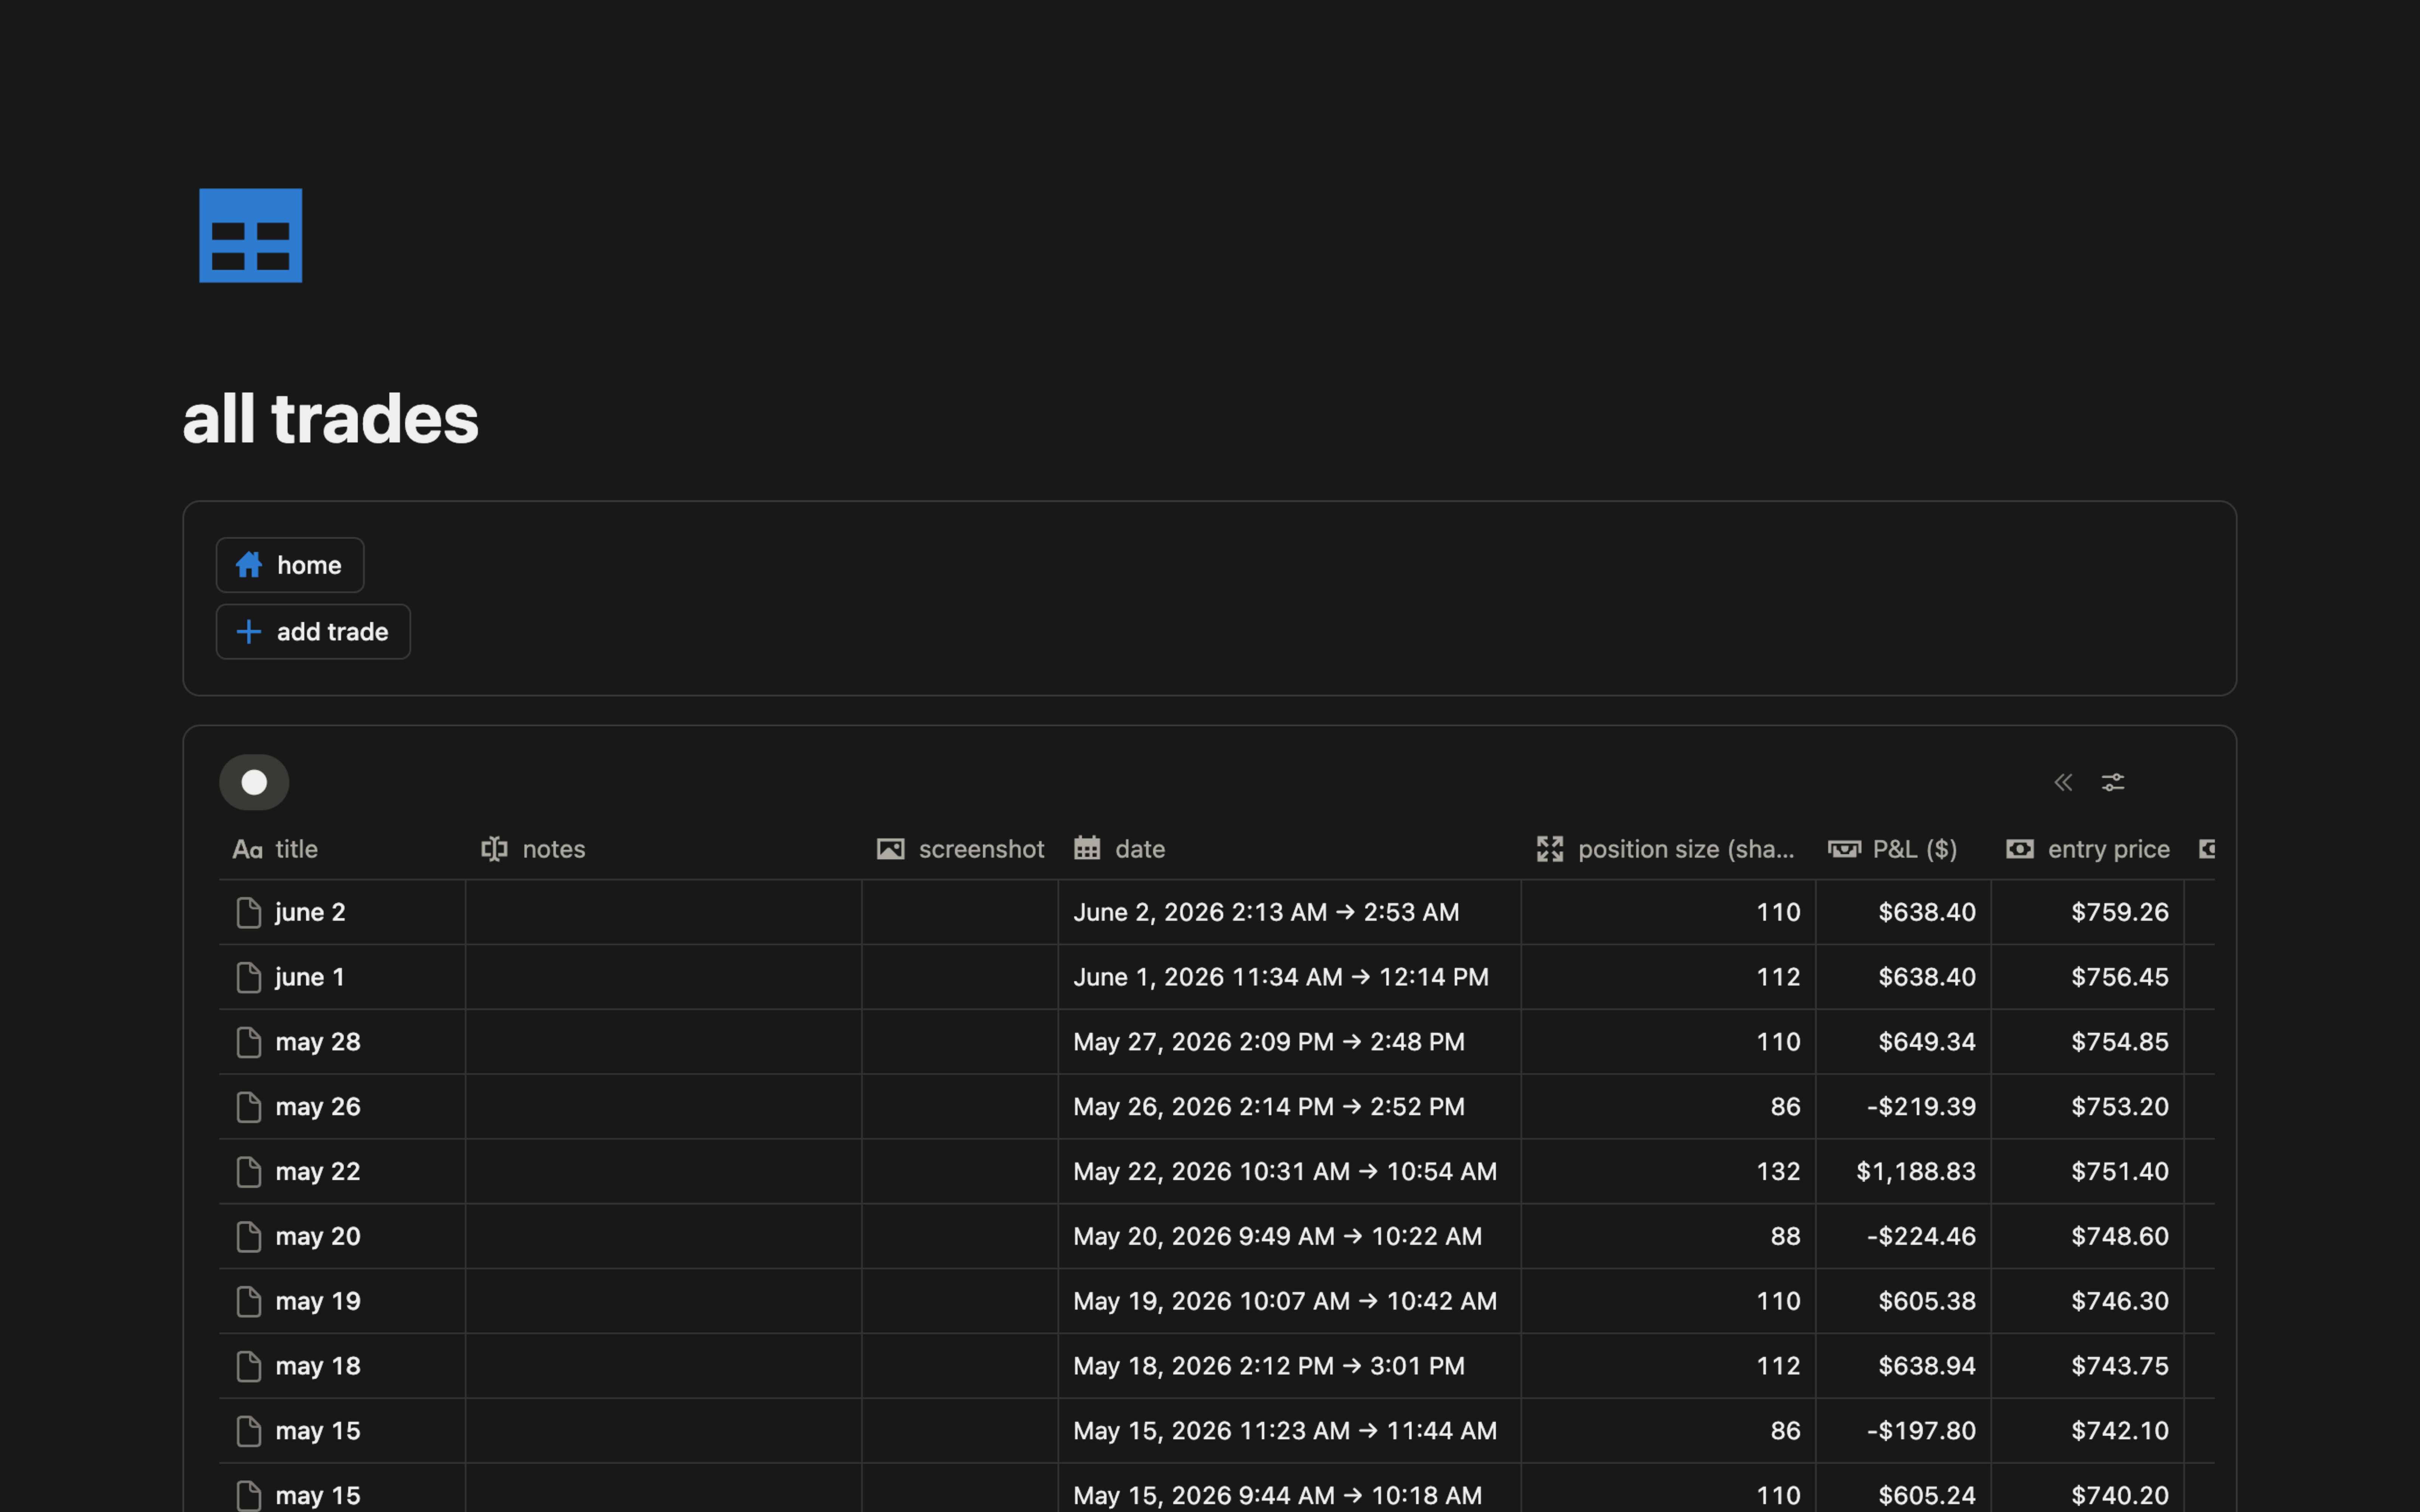Click P&L $605.38 cell
This screenshot has width=2420, height=1512.
pyautogui.click(x=1903, y=1301)
